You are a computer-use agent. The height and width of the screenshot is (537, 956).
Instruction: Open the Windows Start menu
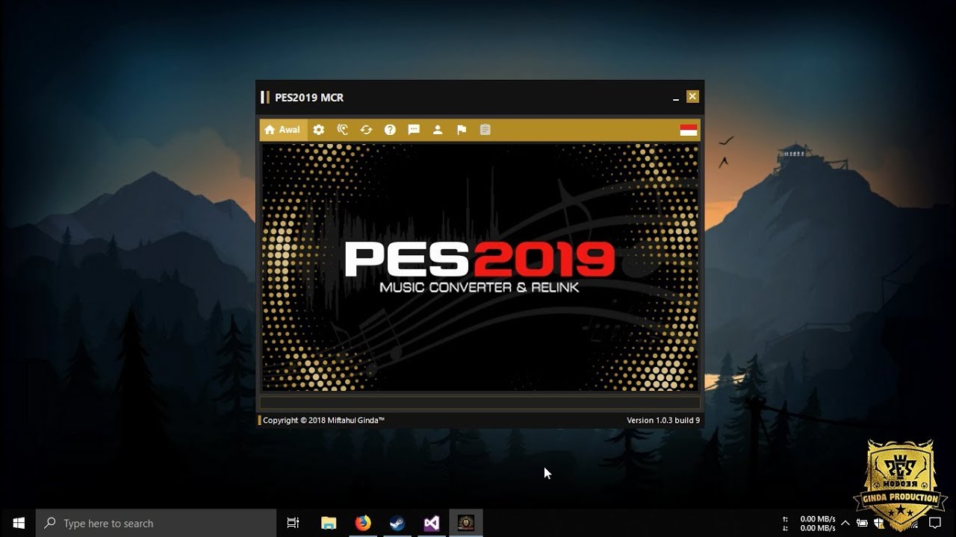[18, 524]
